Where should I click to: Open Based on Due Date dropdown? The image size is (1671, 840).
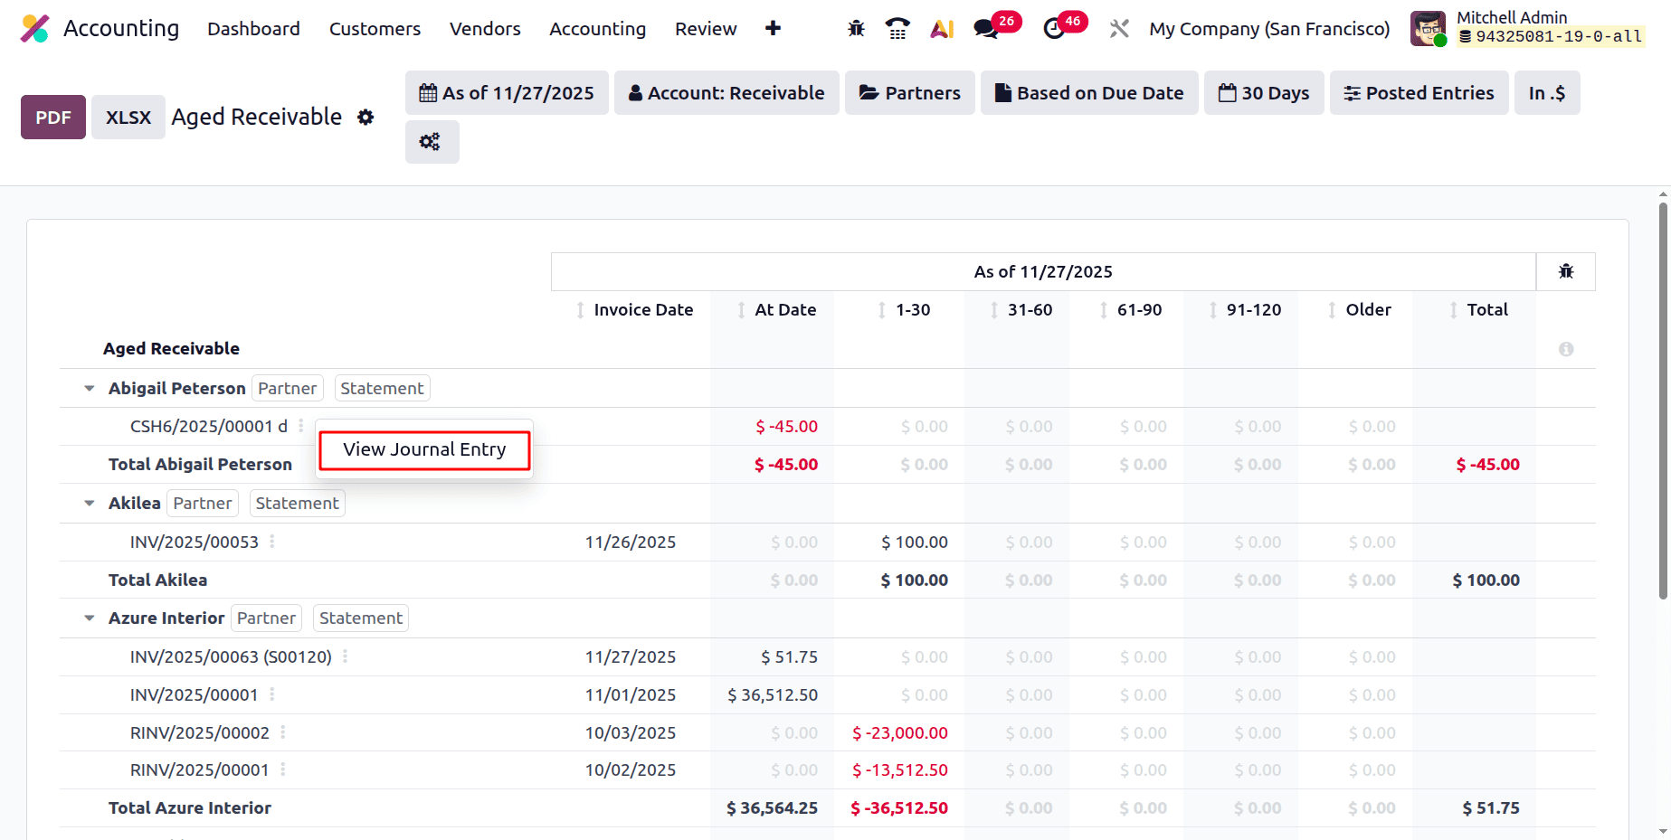tap(1089, 93)
